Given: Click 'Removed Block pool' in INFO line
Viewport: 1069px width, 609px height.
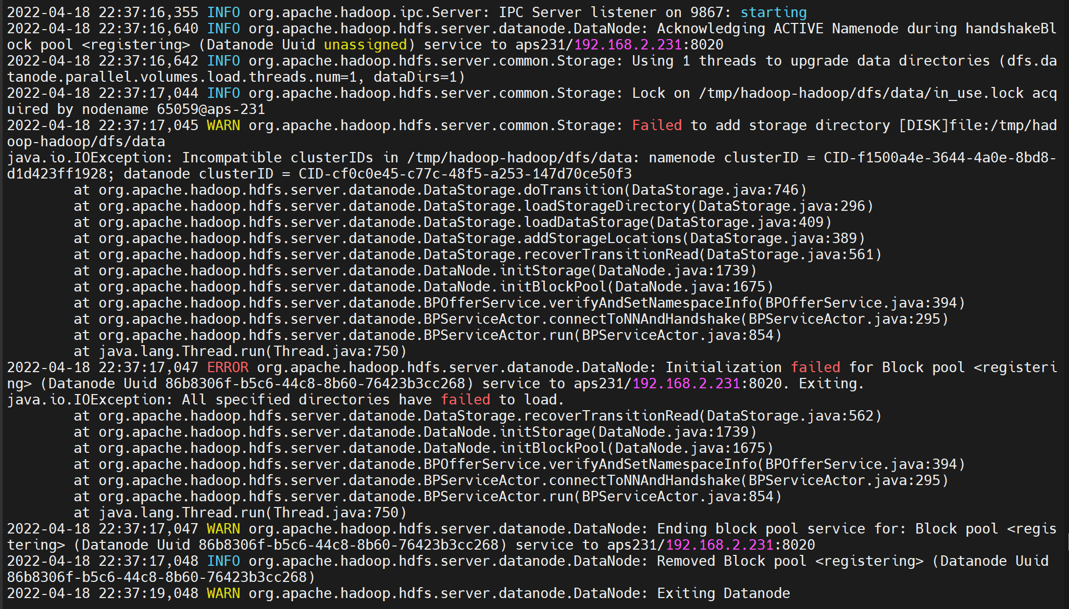Looking at the screenshot, I should 731,561.
